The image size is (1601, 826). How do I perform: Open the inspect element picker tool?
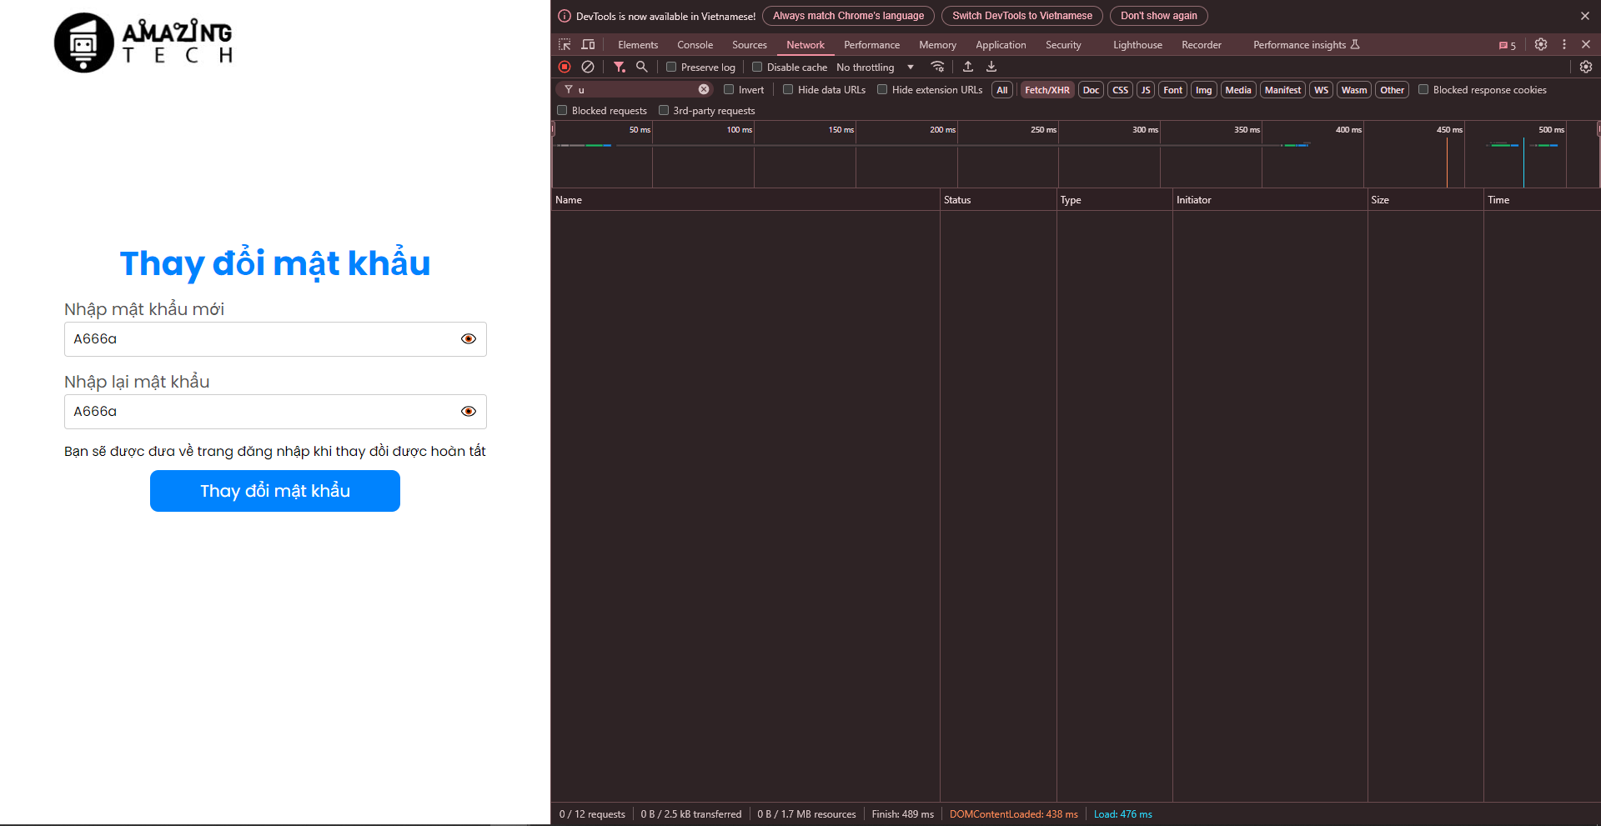565,44
